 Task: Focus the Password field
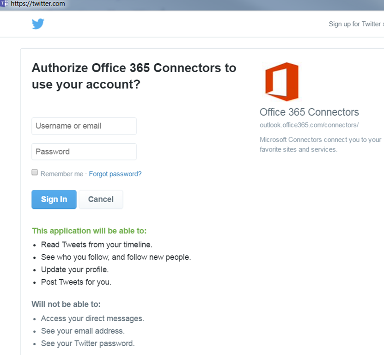[x=84, y=152]
